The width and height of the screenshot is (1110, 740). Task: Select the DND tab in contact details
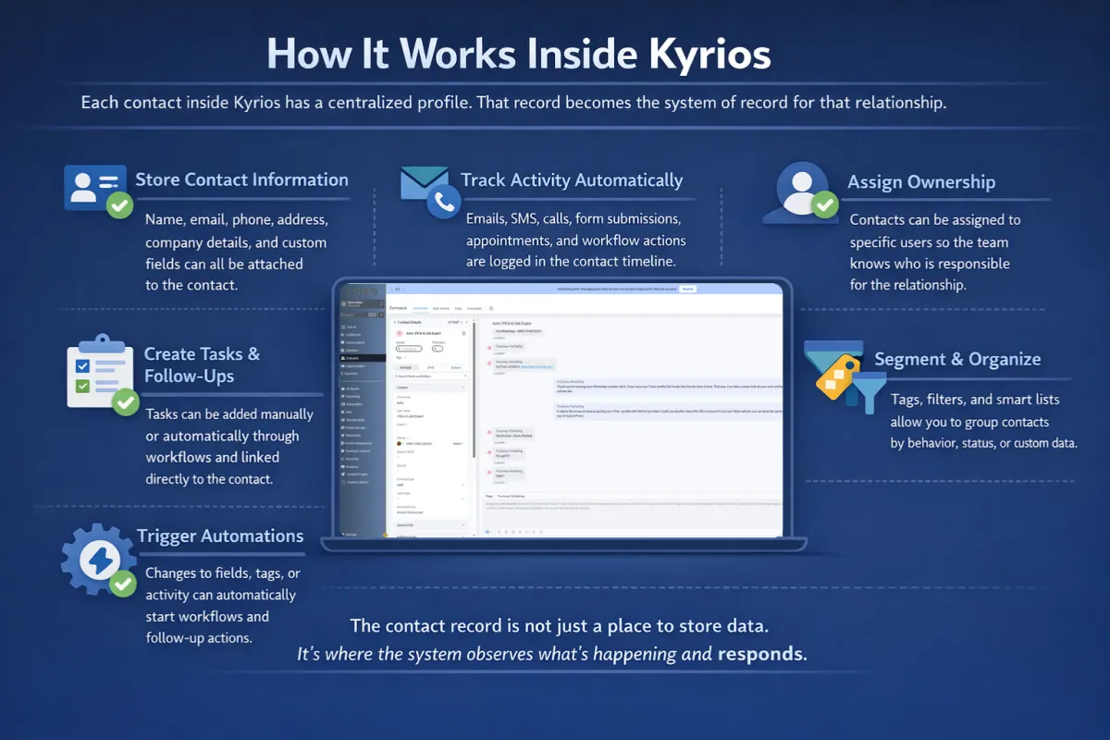[x=431, y=367]
